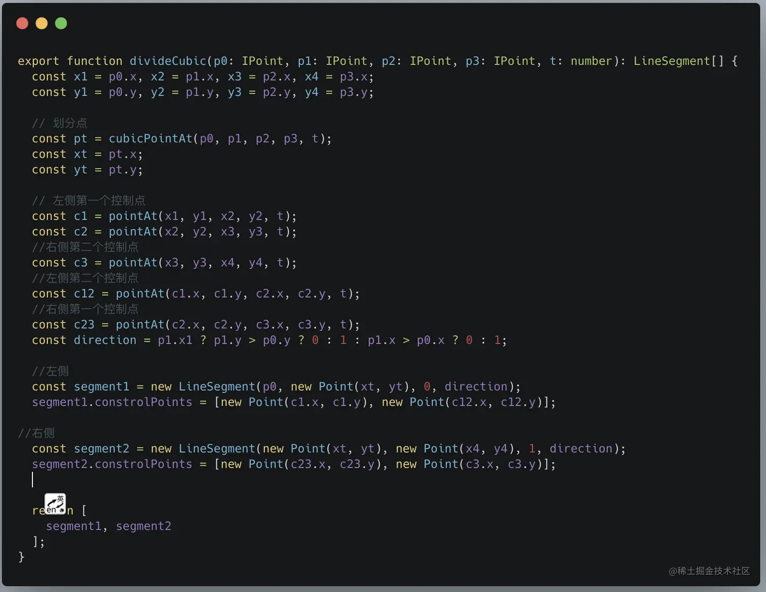Click the 'const direction' variable name
Image resolution: width=766 pixels, height=592 pixels.
click(x=105, y=340)
